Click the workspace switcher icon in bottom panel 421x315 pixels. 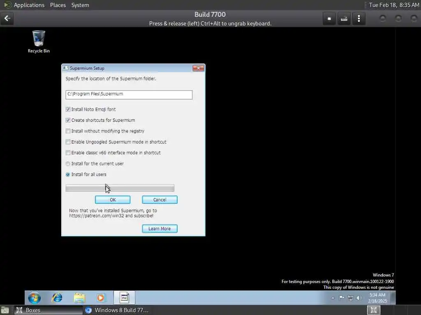373,310
